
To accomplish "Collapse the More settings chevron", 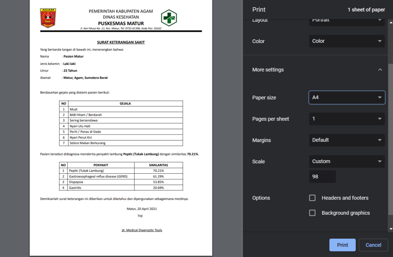I will pyautogui.click(x=380, y=70).
